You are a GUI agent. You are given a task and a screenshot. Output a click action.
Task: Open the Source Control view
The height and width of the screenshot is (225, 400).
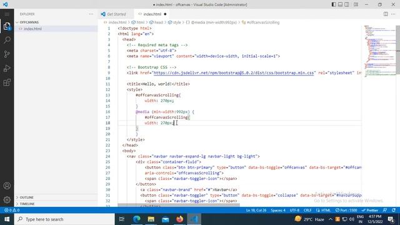pyautogui.click(x=7, y=54)
